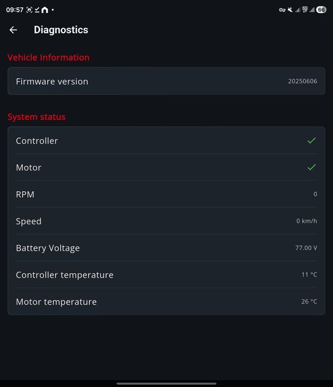
Task: Tap the screenshot capture icon in status bar
Action: click(29, 10)
